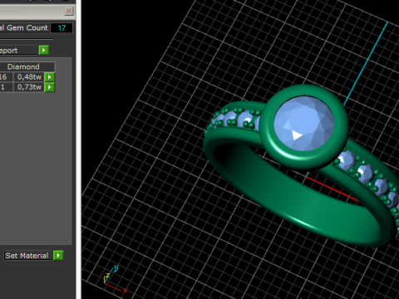Select the 0,73tw weight cell
399x299 pixels.
tap(29, 87)
